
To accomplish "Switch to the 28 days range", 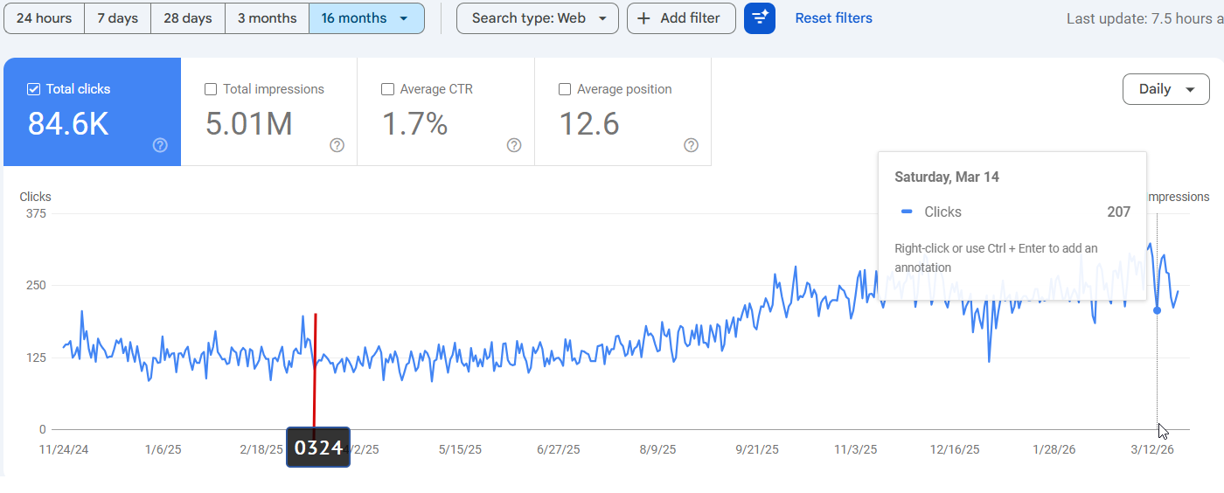I will point(188,18).
